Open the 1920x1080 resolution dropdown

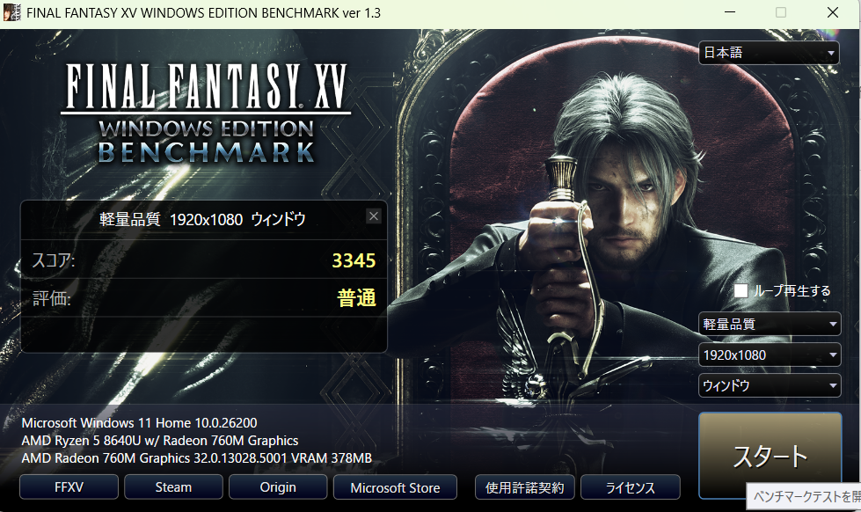pos(770,355)
